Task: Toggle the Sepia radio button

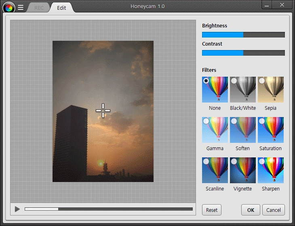Action: (x=262, y=81)
